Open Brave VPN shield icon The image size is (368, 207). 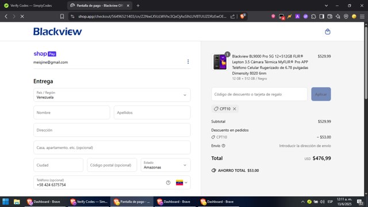(346, 17)
